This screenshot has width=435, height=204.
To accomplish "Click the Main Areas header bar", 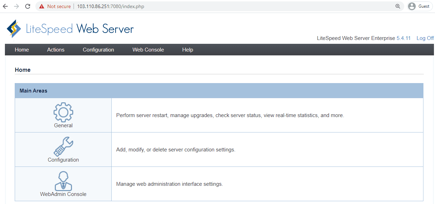I will 219,90.
